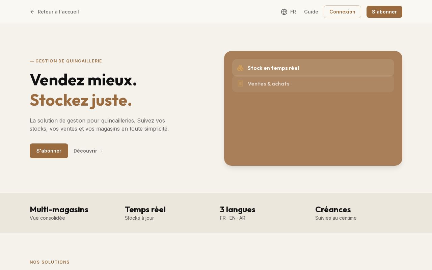The image size is (432, 270).
Task: Click S'abonner in the top navigation
Action: (x=384, y=12)
